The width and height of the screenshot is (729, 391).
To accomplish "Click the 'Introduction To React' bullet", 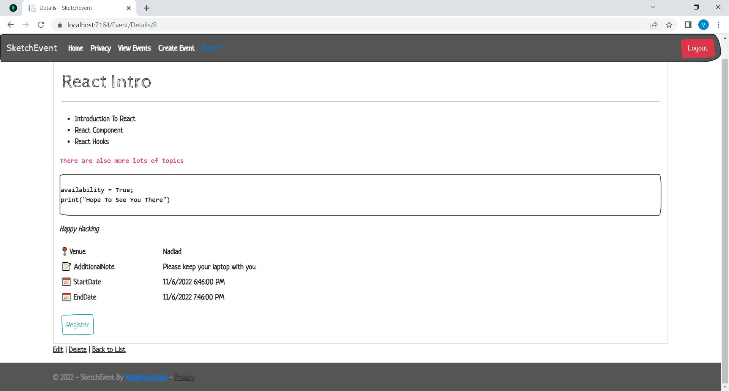I will point(105,119).
